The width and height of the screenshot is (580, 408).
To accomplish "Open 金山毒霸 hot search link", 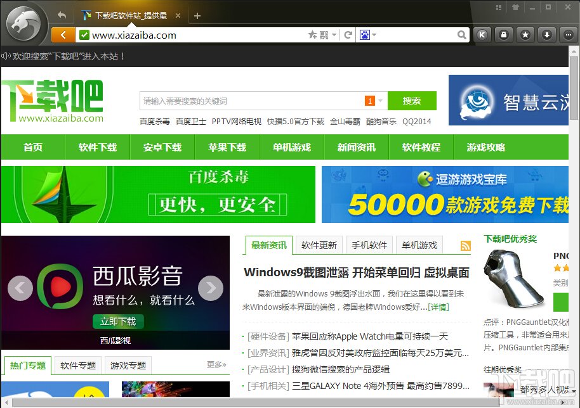I will point(345,122).
